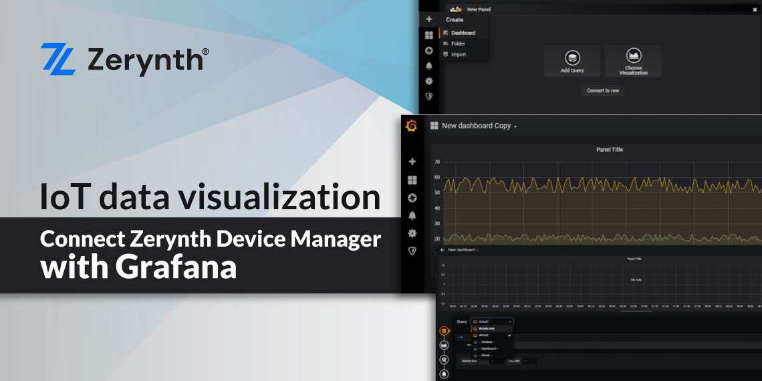Select the -- Grafana -- data source option
The image size is (762, 381).
491,342
